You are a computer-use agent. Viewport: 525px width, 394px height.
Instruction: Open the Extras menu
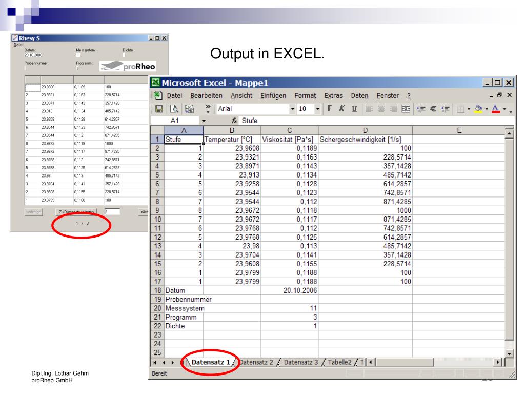point(333,96)
